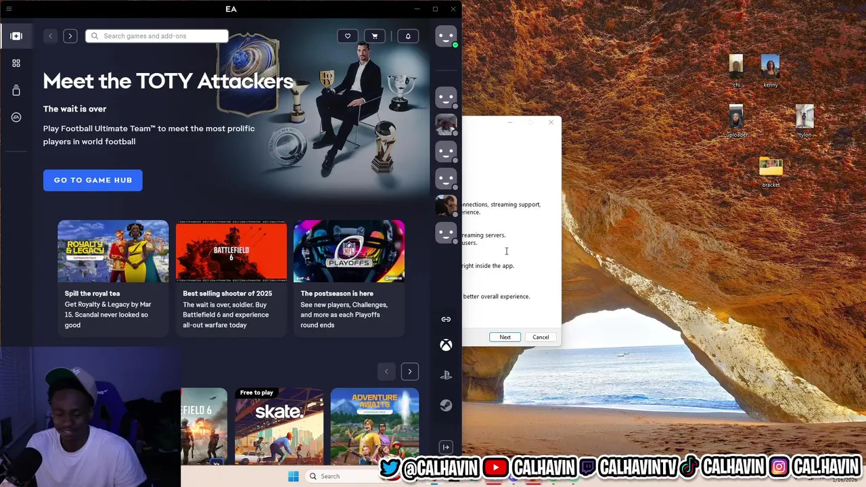Screen dimensions: 866x487
Task: Open the Battlefield 6 best selling shooter card
Action: click(x=231, y=279)
